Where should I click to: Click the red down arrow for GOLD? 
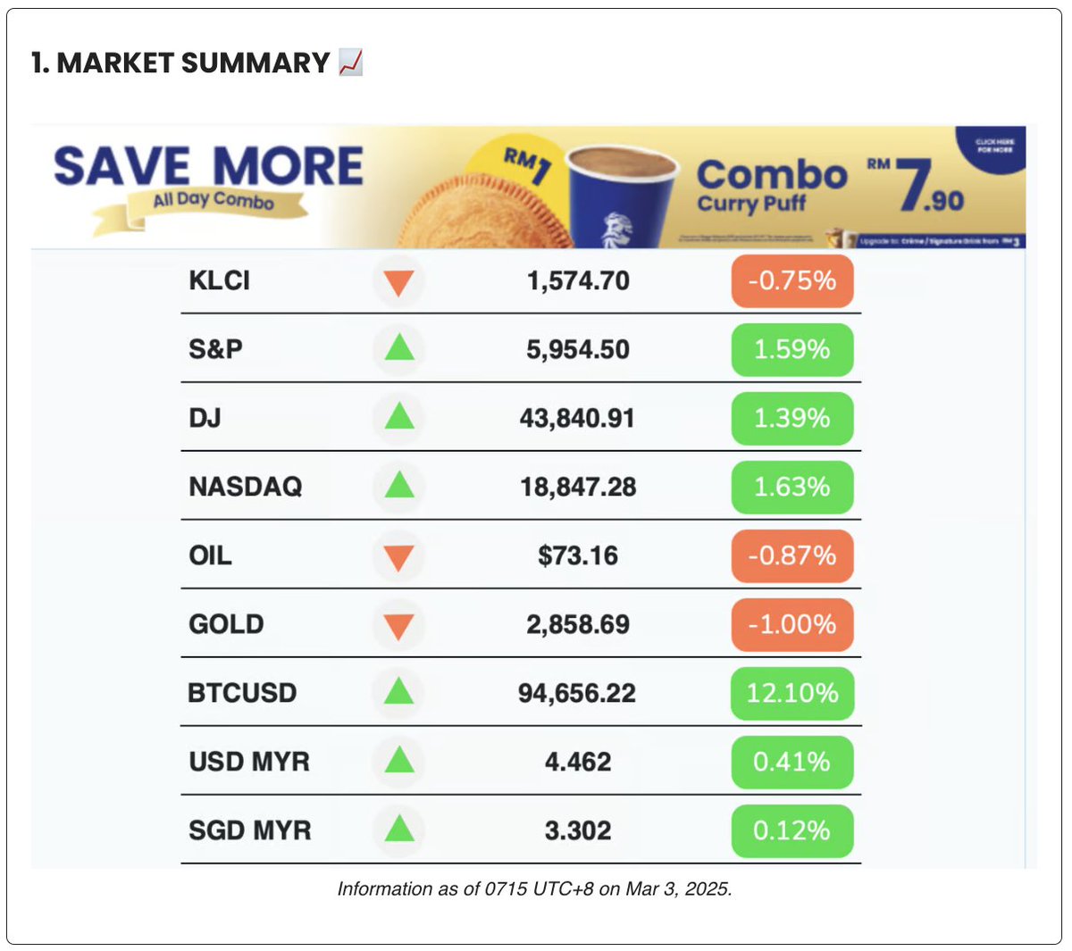click(x=398, y=625)
